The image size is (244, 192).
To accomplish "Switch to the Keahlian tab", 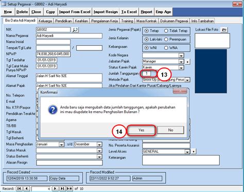I will 81,21.
